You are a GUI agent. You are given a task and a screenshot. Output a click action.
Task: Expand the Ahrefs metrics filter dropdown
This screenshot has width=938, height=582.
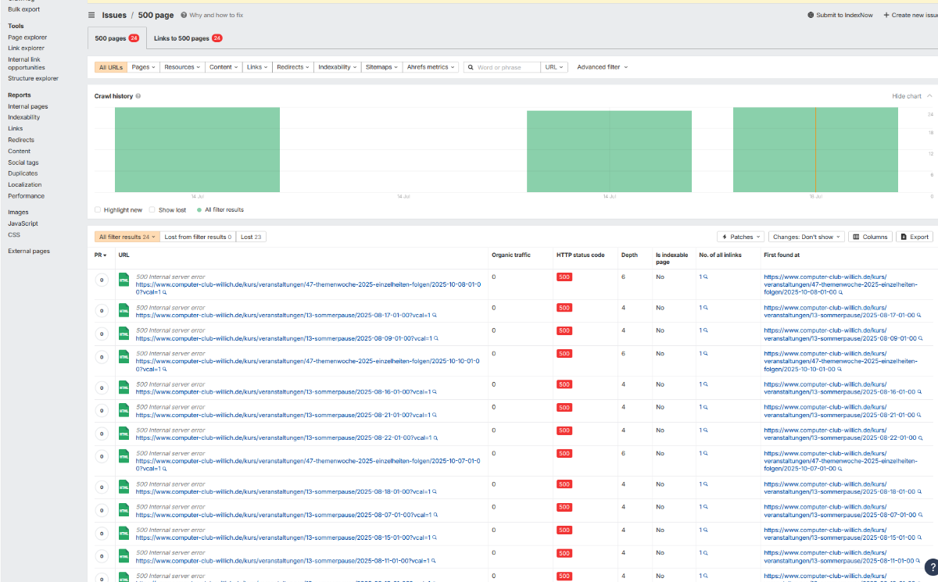pos(431,67)
